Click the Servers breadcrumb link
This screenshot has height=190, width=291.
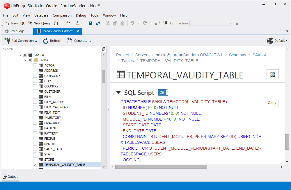[x=142, y=55]
